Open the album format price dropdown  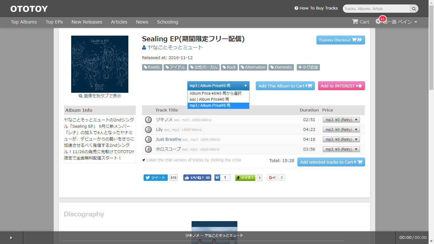[x=218, y=86]
